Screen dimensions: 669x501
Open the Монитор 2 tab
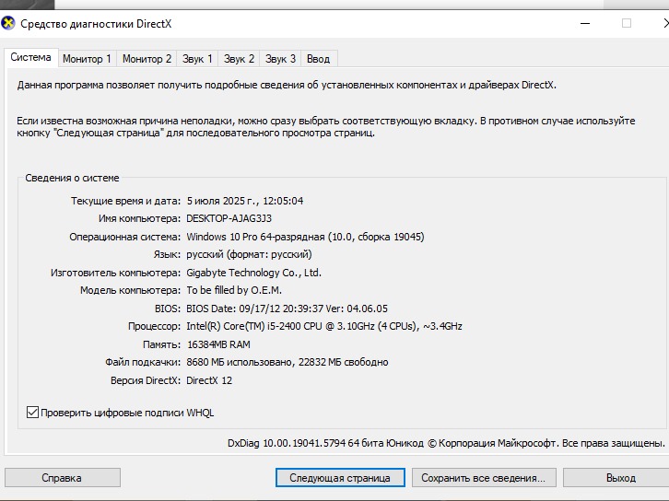click(147, 59)
